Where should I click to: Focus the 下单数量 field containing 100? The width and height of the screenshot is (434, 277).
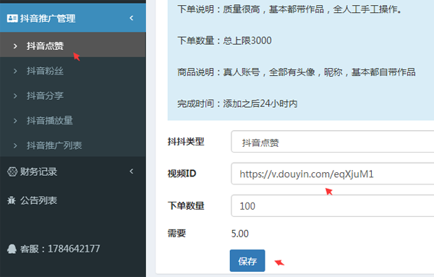click(333, 205)
